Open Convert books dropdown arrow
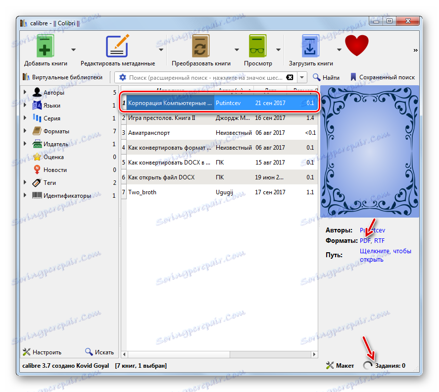Screen dimensions: 439x392 (x=237, y=50)
